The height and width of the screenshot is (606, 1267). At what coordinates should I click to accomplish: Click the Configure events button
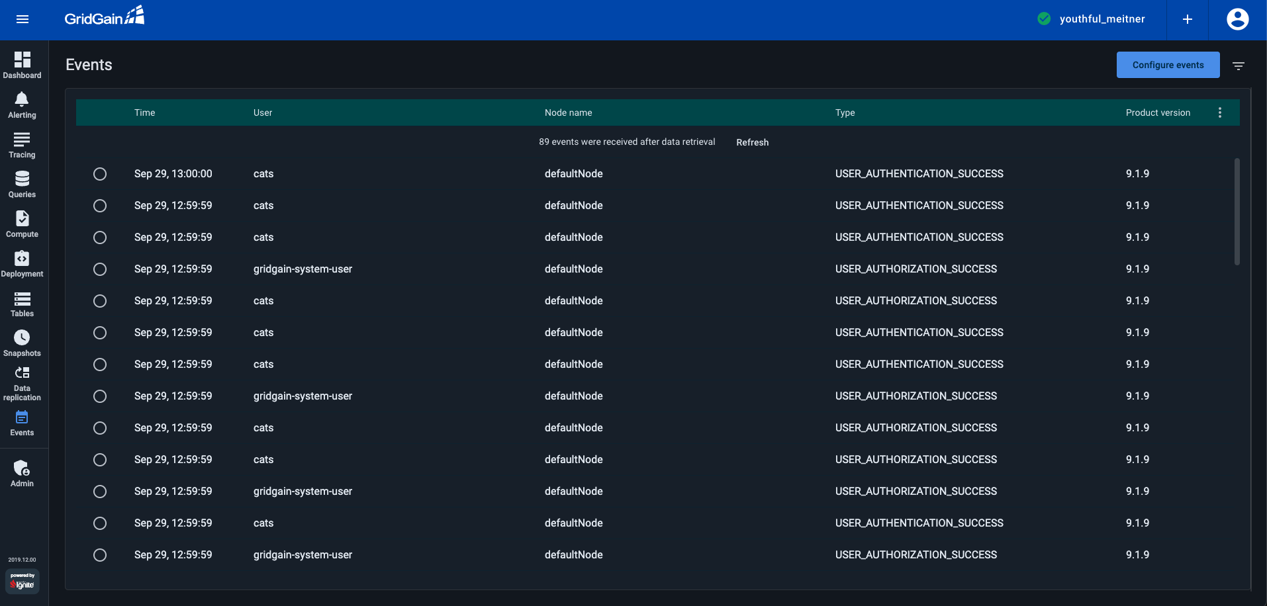pos(1167,65)
